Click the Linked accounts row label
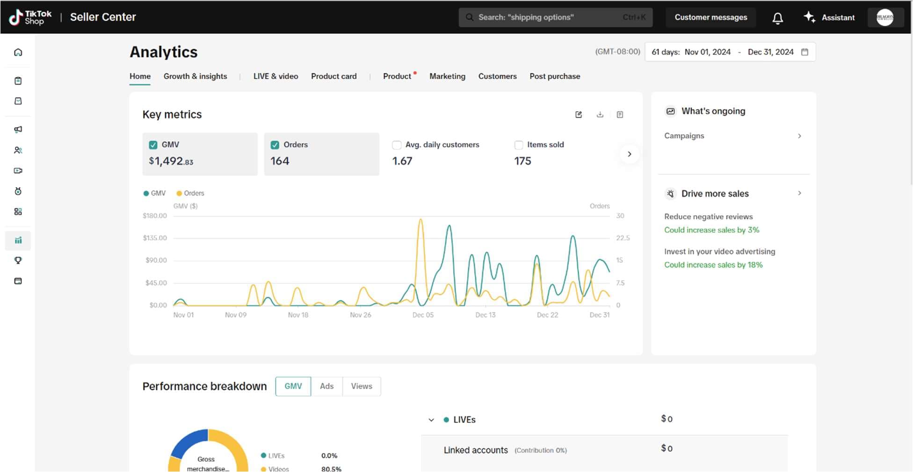 coord(476,450)
